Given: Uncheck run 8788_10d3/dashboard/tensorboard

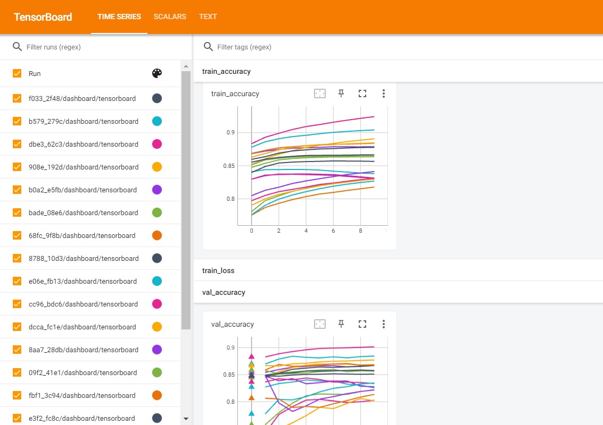Looking at the screenshot, I should (17, 258).
